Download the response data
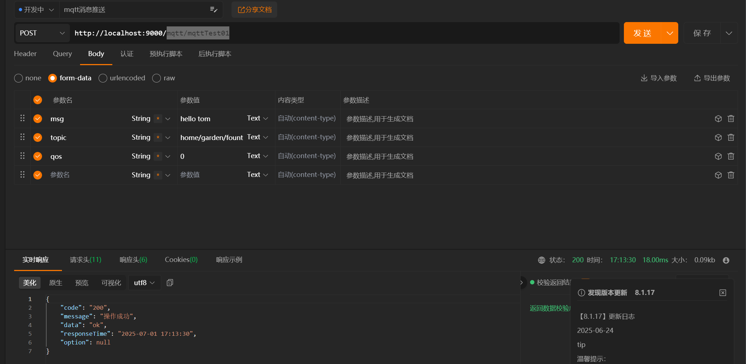The image size is (746, 364). [x=727, y=260]
